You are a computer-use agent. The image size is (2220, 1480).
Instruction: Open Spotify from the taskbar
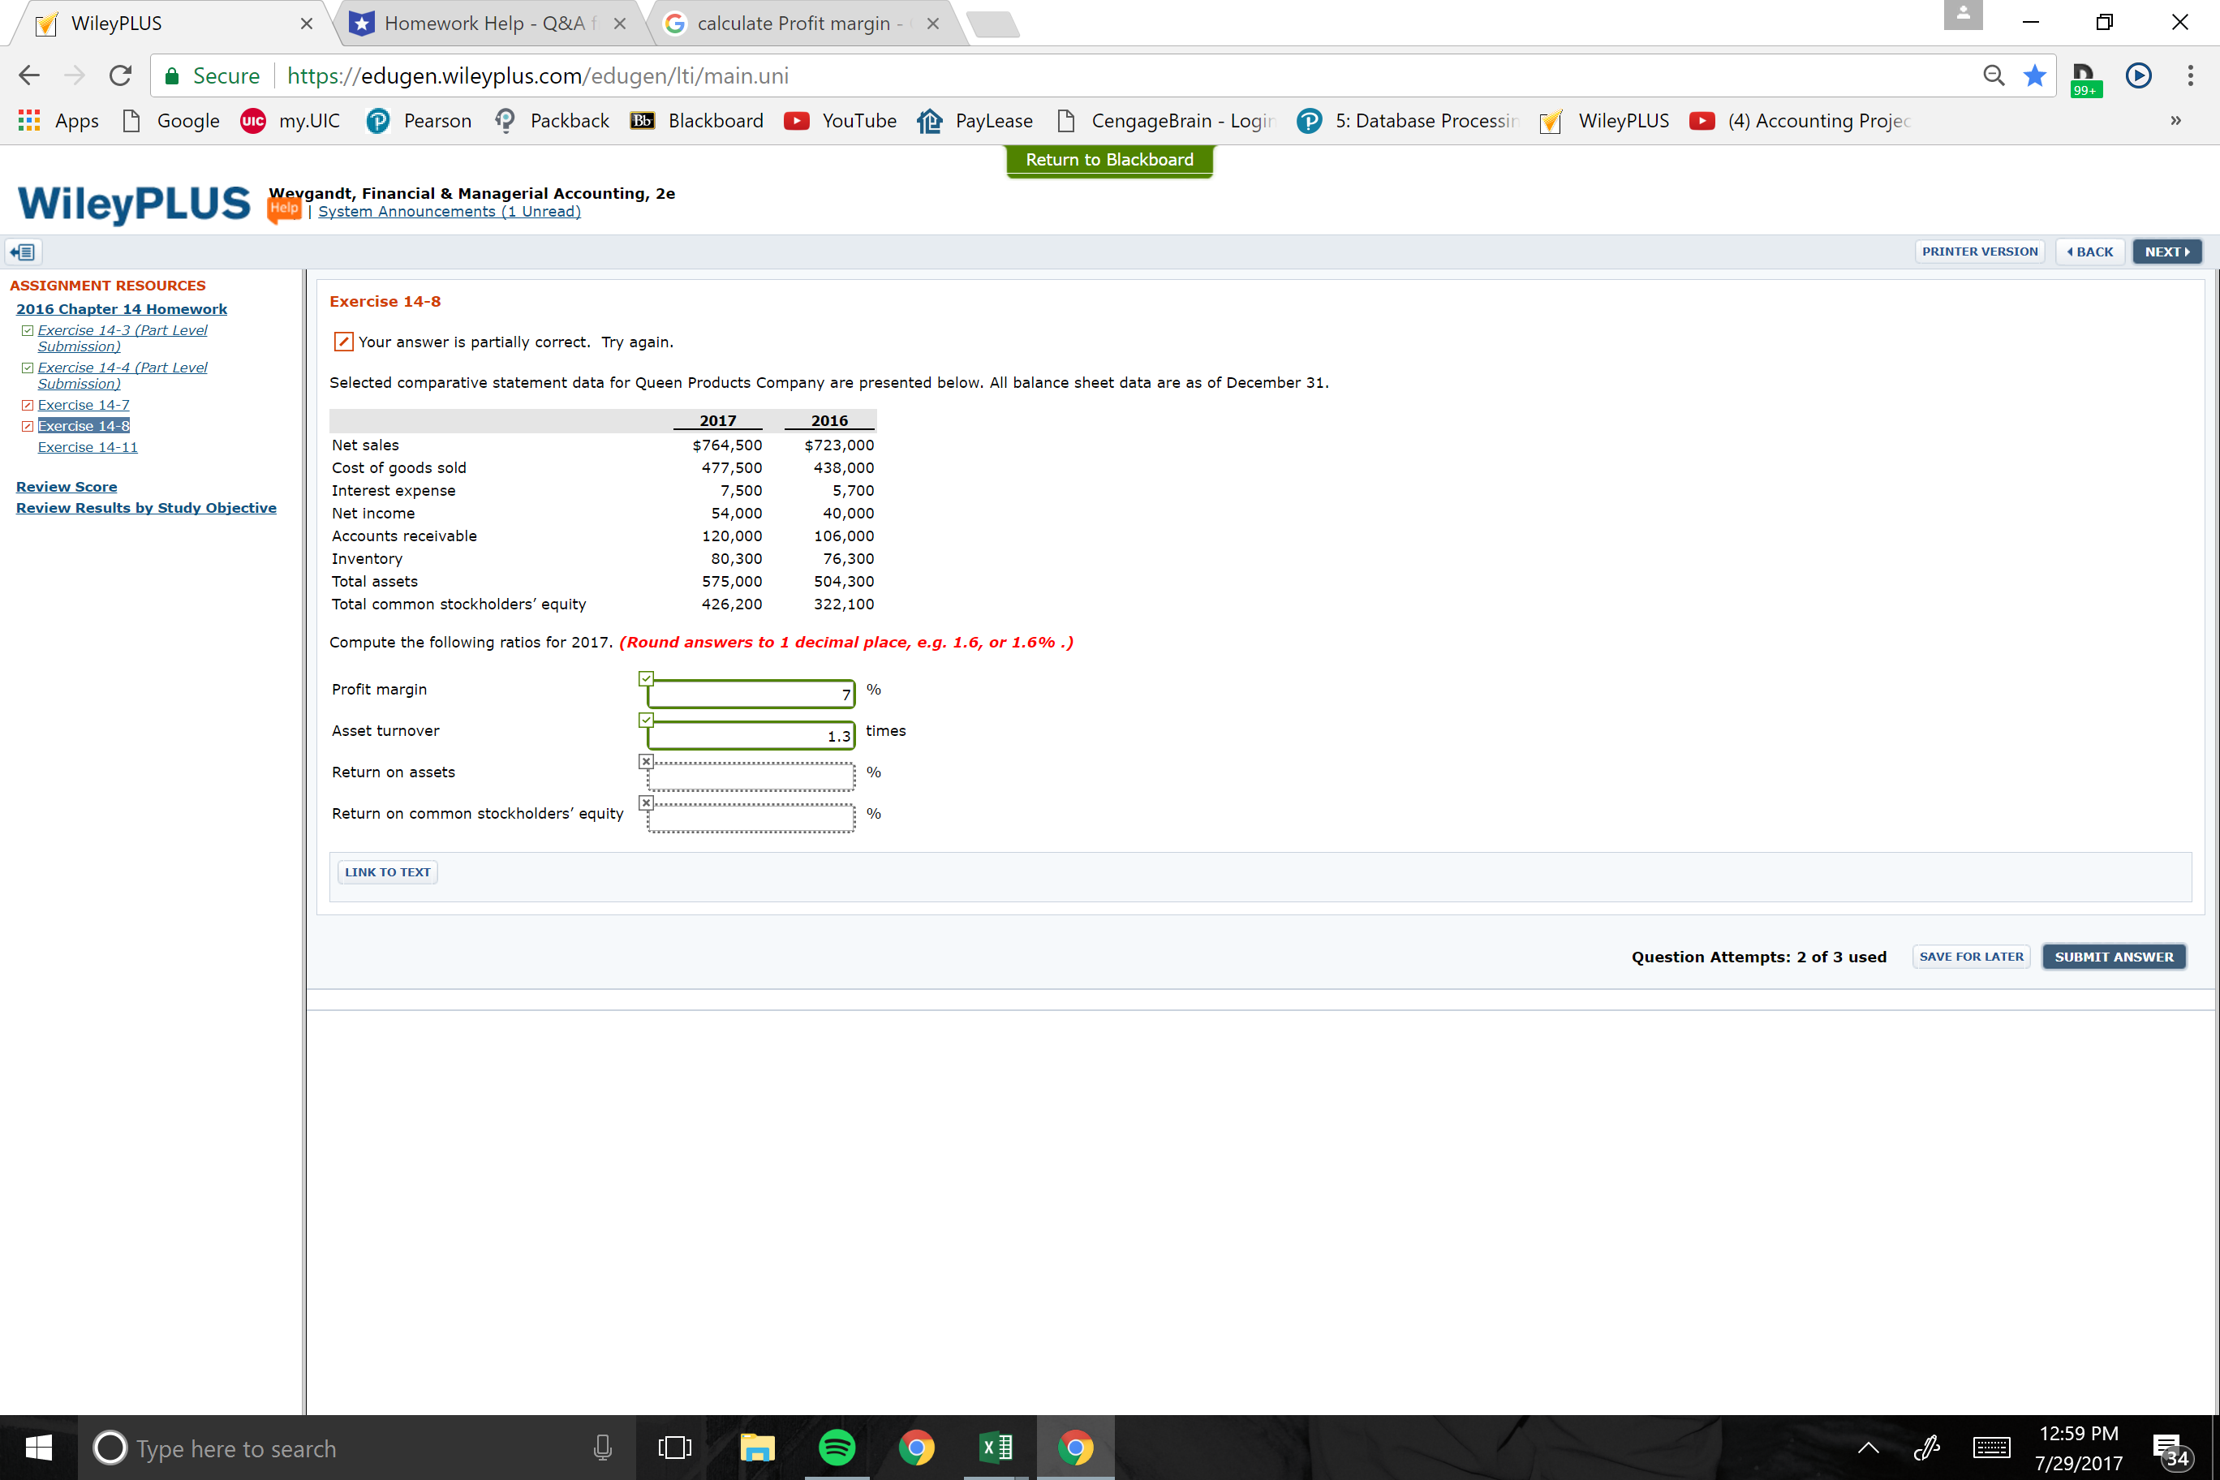pos(835,1447)
